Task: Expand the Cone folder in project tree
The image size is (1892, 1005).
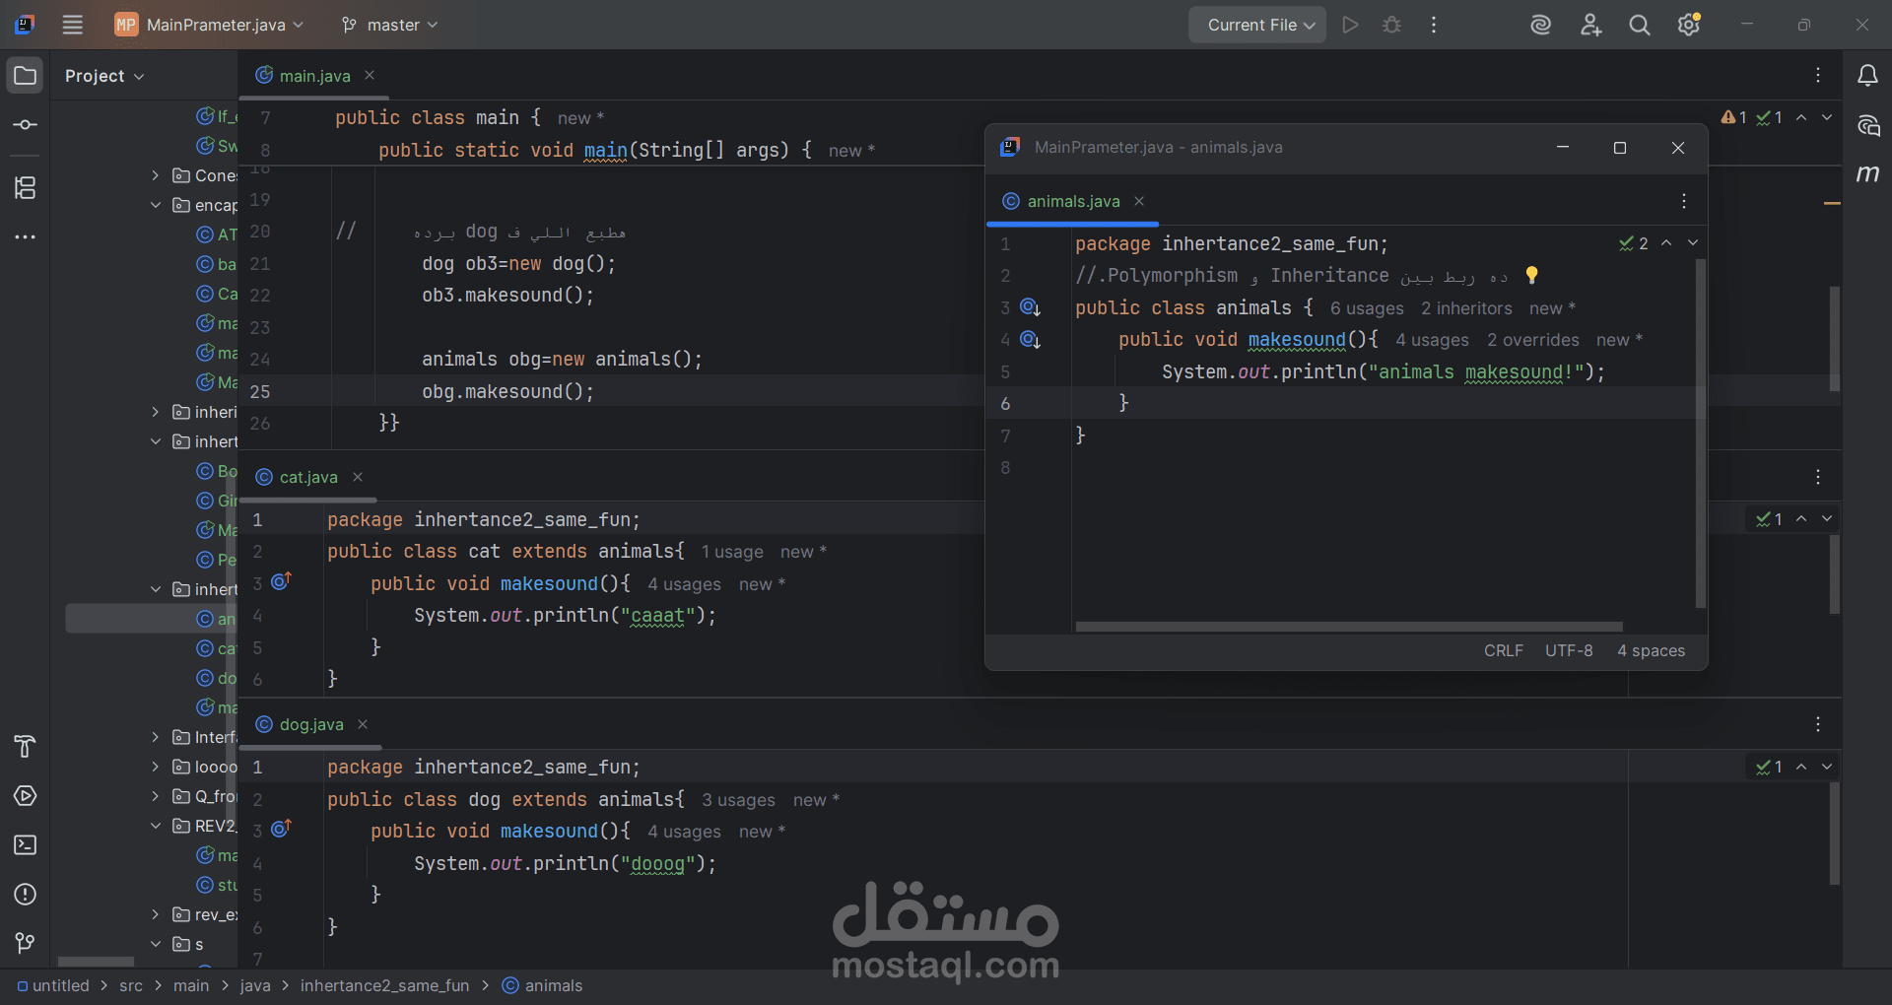Action: point(155,175)
